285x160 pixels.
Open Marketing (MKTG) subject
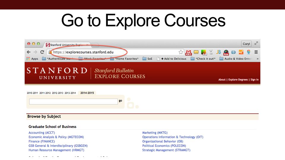[155, 133]
